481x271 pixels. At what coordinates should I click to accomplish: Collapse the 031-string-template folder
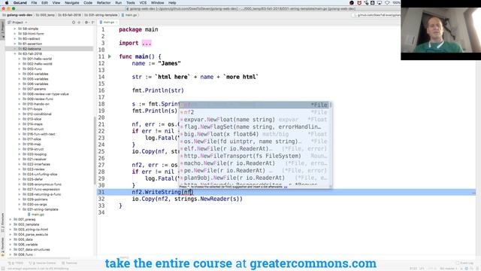(20, 209)
